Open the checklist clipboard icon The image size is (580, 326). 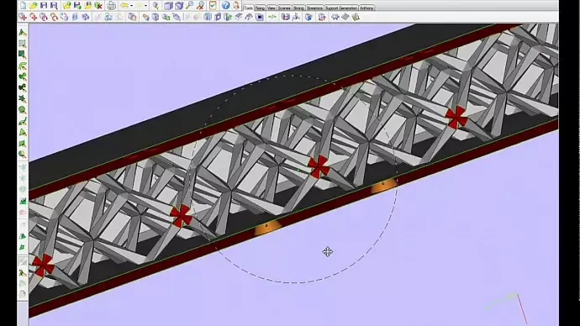[213, 5]
